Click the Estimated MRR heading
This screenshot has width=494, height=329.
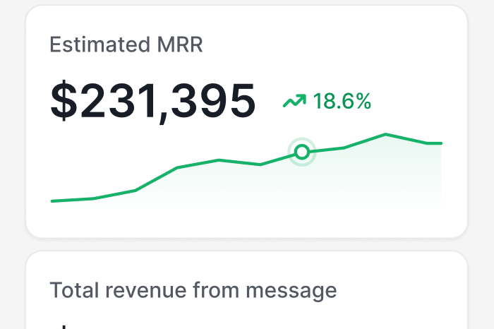126,44
